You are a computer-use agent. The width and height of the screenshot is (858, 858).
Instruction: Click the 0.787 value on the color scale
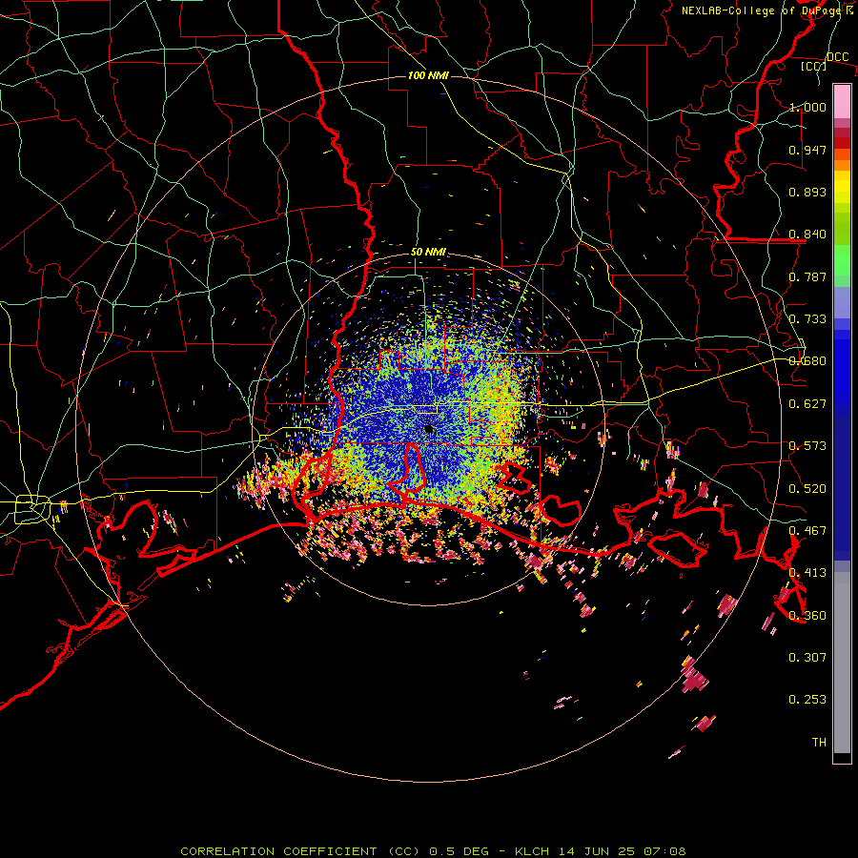click(x=807, y=276)
